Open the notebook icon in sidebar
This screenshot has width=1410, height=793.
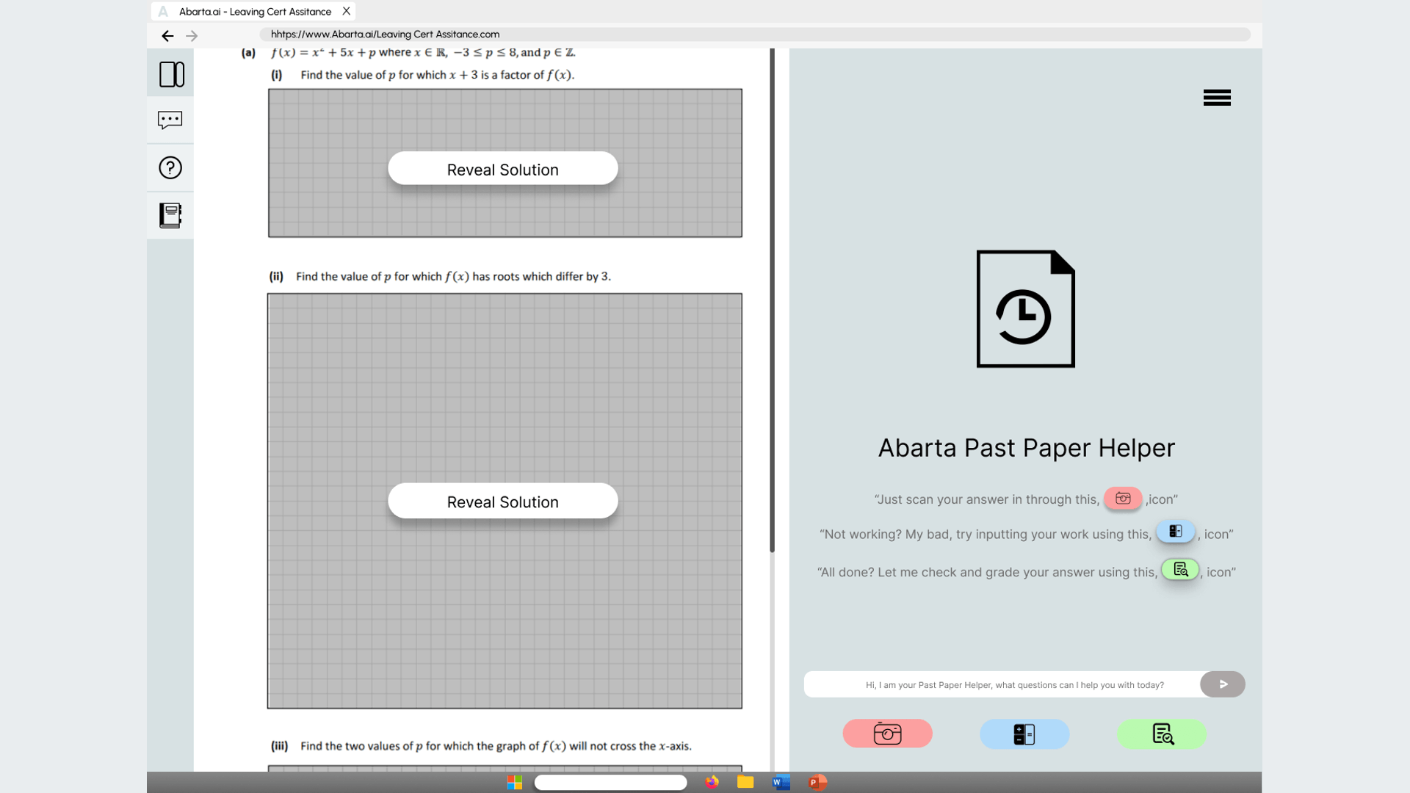tap(170, 215)
